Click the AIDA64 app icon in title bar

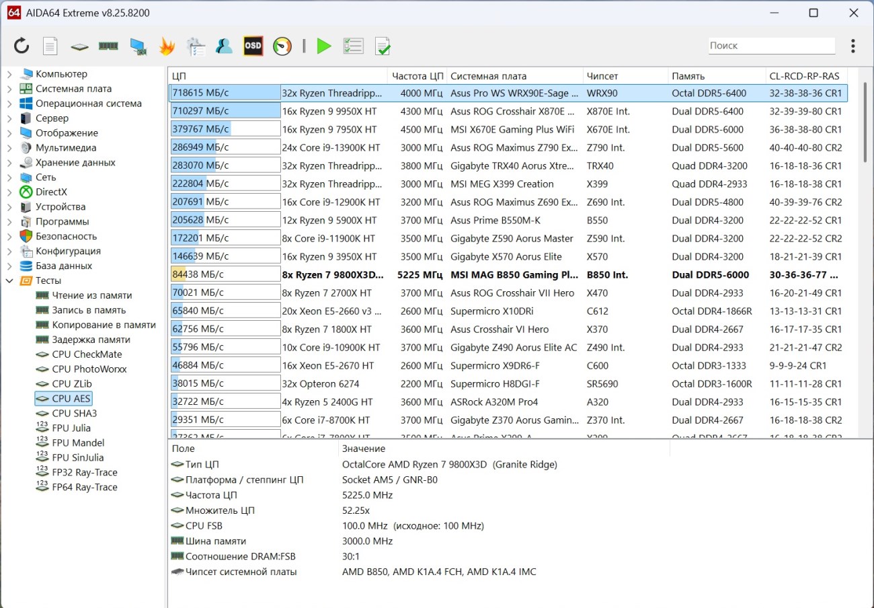[14, 13]
